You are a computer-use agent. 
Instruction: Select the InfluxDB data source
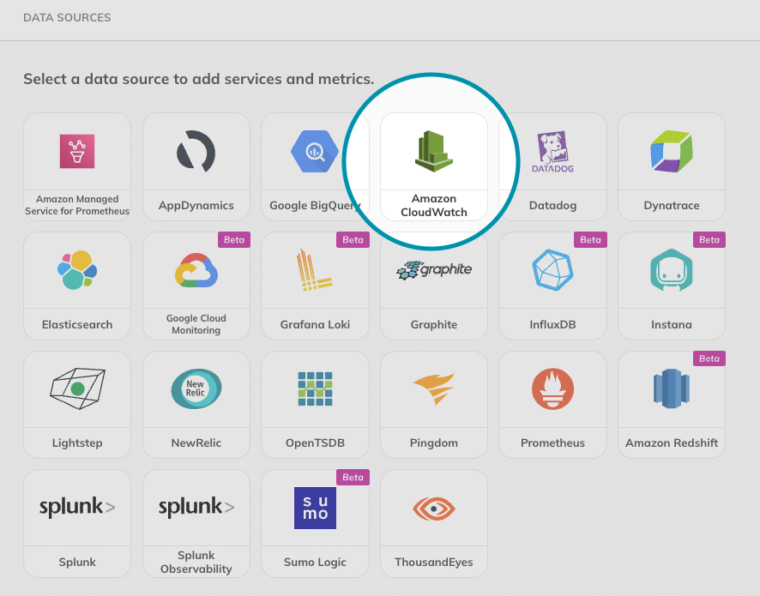[x=552, y=285]
